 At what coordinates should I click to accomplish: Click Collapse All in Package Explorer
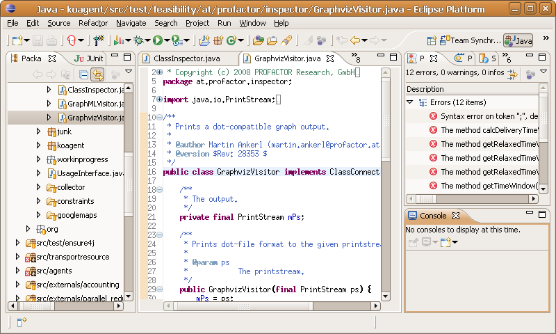(83, 75)
